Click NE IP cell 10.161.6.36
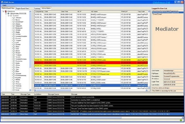This screenshot has height=124, width=185. click(83, 29)
